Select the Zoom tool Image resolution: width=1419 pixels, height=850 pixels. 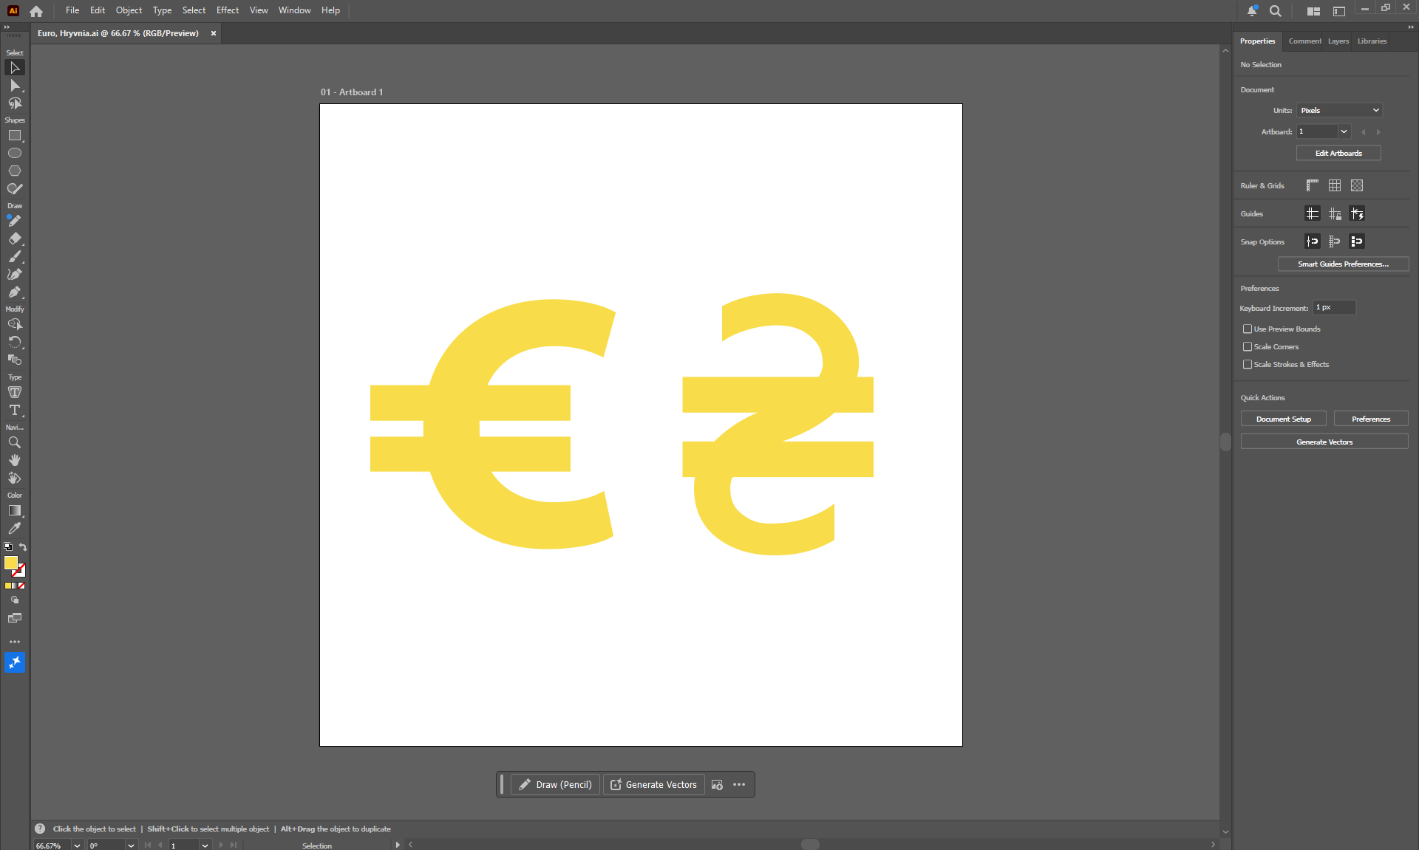pos(14,443)
